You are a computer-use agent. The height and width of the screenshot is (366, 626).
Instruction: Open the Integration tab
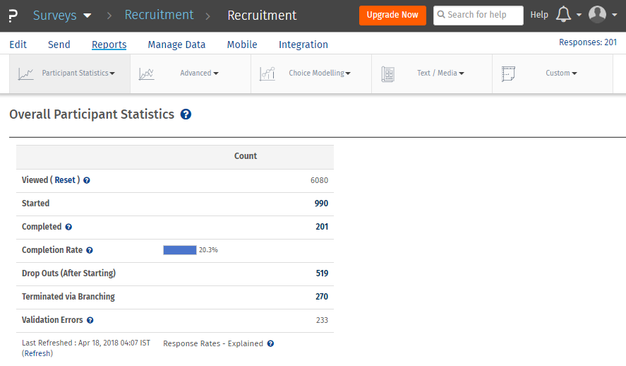click(x=303, y=45)
